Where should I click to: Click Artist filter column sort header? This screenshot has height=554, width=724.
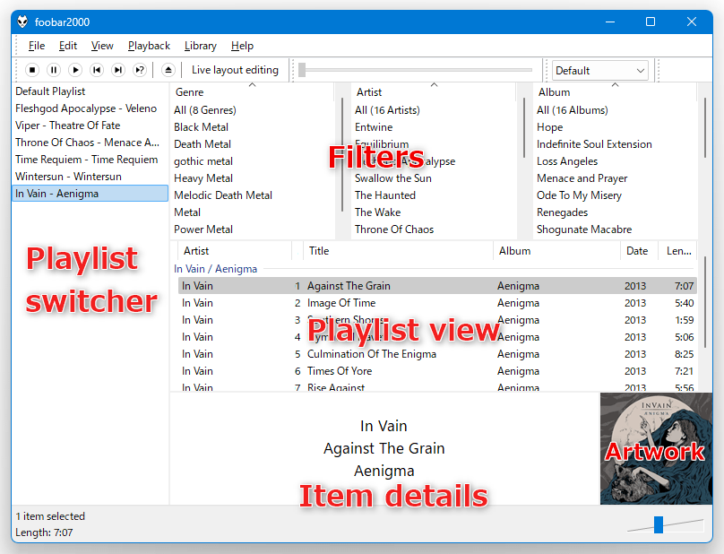point(433,92)
